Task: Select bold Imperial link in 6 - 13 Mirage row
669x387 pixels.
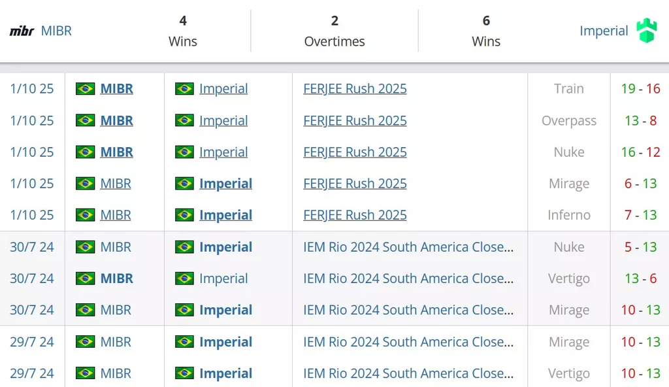Action: (225, 184)
